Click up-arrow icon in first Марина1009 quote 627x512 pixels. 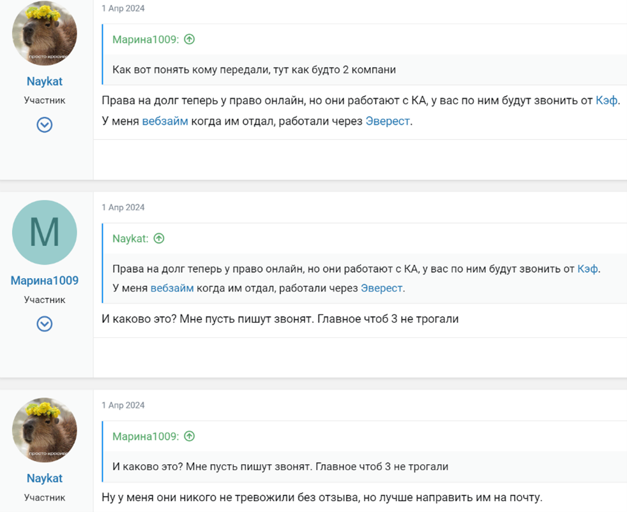tap(189, 40)
